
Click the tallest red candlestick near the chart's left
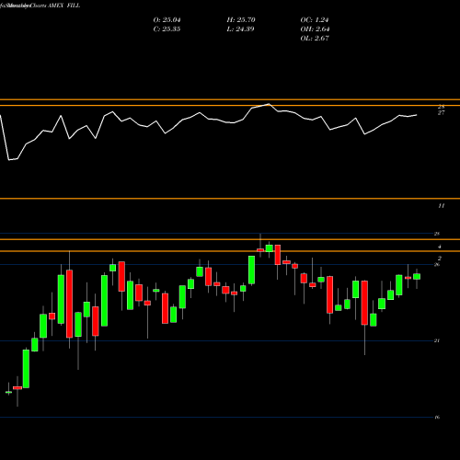[69, 304]
